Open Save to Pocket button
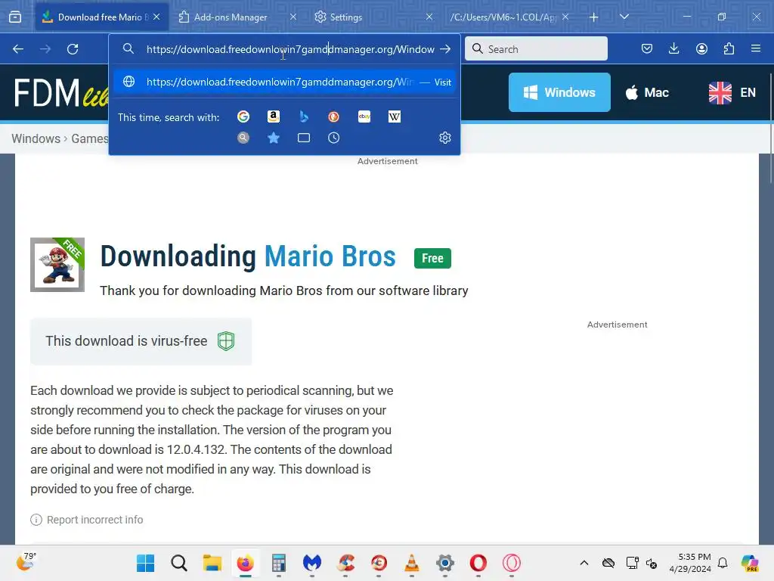 coord(647,49)
